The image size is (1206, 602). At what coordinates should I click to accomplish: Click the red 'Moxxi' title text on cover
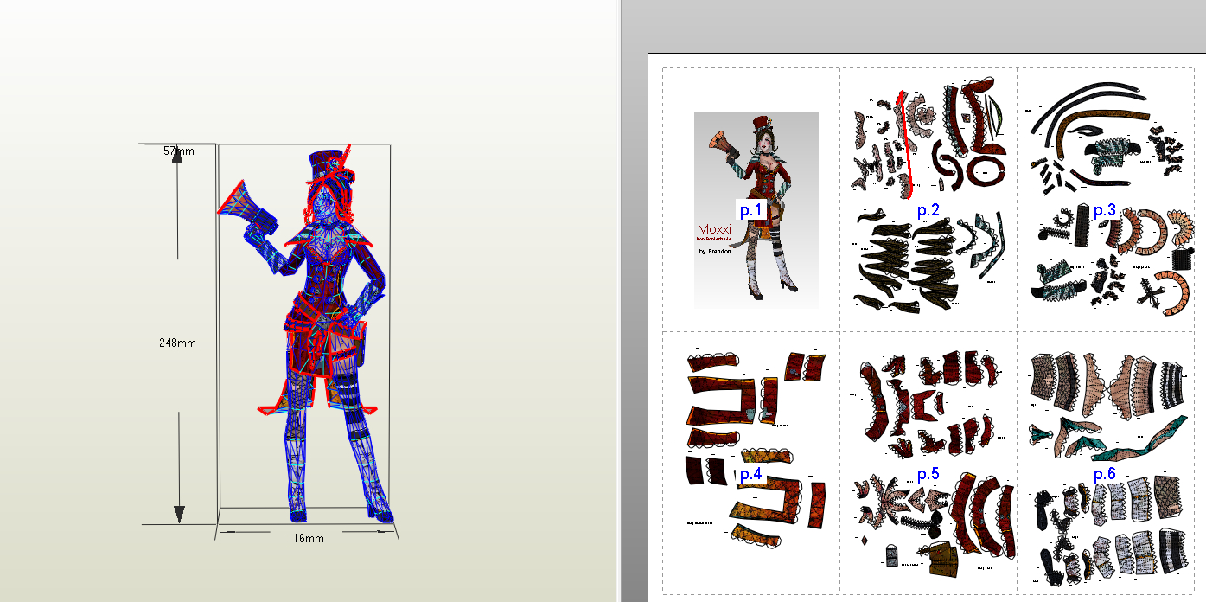pyautogui.click(x=714, y=228)
